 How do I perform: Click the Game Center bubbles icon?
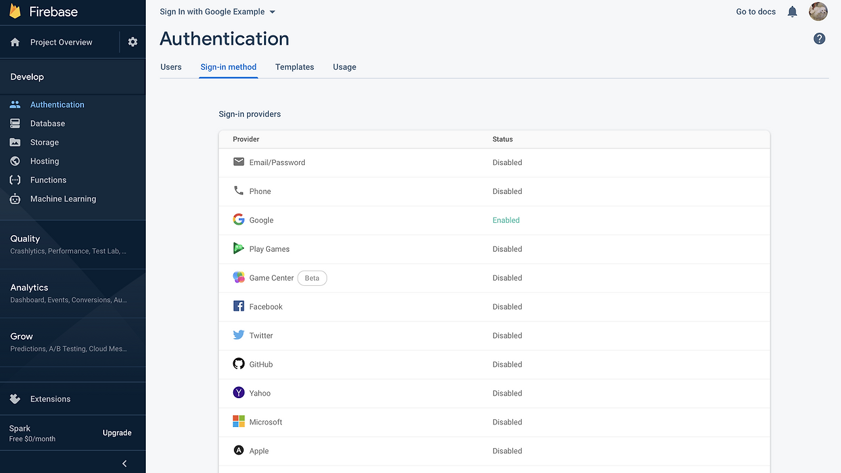click(x=239, y=277)
